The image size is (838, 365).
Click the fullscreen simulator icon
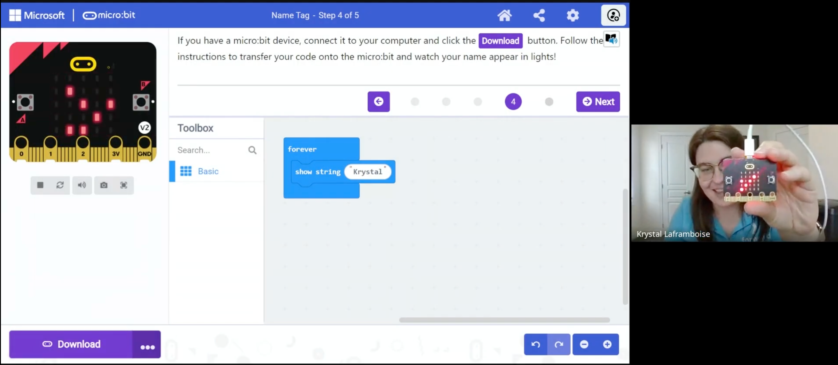123,185
